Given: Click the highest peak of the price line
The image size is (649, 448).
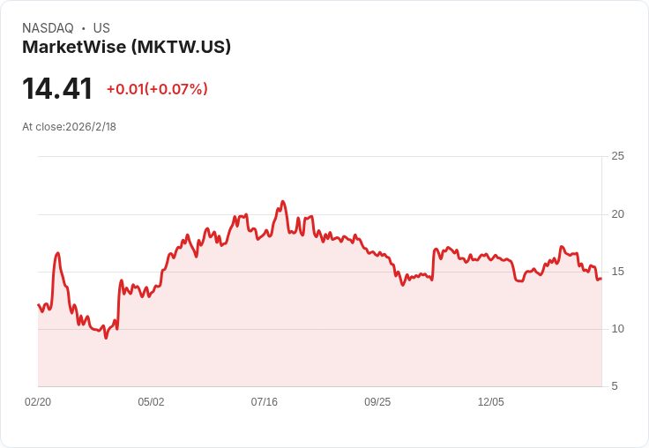Looking at the screenshot, I should coord(282,201).
